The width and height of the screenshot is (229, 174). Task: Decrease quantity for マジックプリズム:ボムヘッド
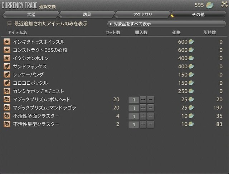151,100
